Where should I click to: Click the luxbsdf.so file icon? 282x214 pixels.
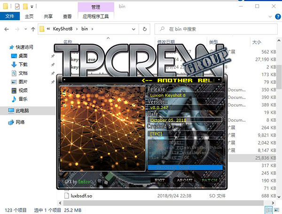[x=67, y=196]
